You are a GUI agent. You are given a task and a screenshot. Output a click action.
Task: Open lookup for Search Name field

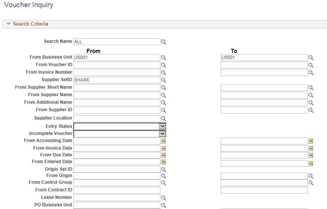click(163, 42)
